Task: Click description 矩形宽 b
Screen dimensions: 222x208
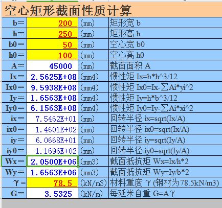Action: pos(125,23)
